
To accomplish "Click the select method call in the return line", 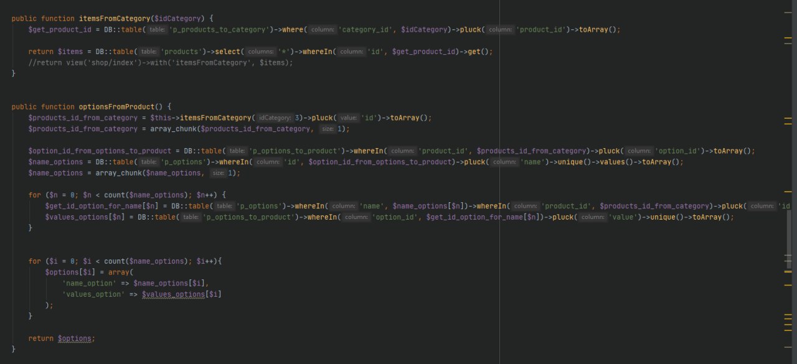I will tap(227, 52).
